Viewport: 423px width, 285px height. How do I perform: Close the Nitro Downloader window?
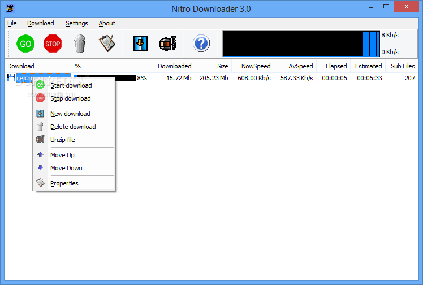click(x=406, y=6)
